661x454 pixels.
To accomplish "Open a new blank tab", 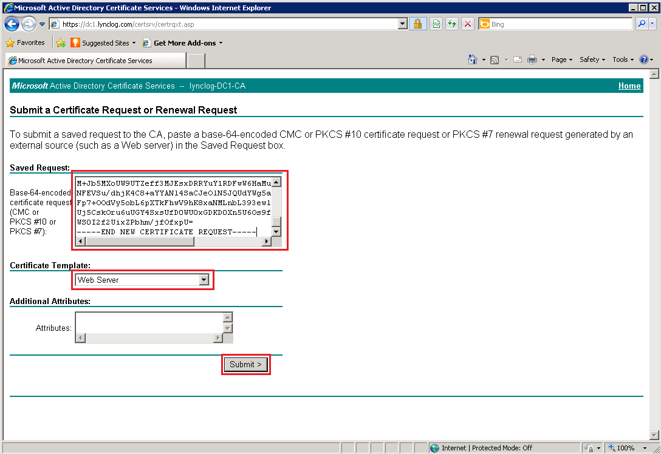I will click(x=196, y=61).
